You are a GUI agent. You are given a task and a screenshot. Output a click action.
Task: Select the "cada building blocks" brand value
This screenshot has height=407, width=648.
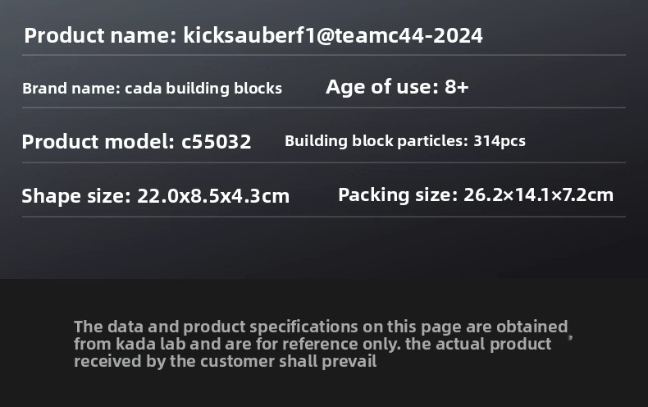pos(203,88)
